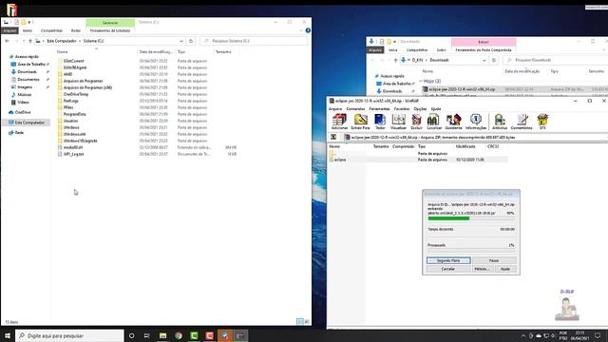Click WinRAR Comentários toolbar icon

tap(522, 122)
